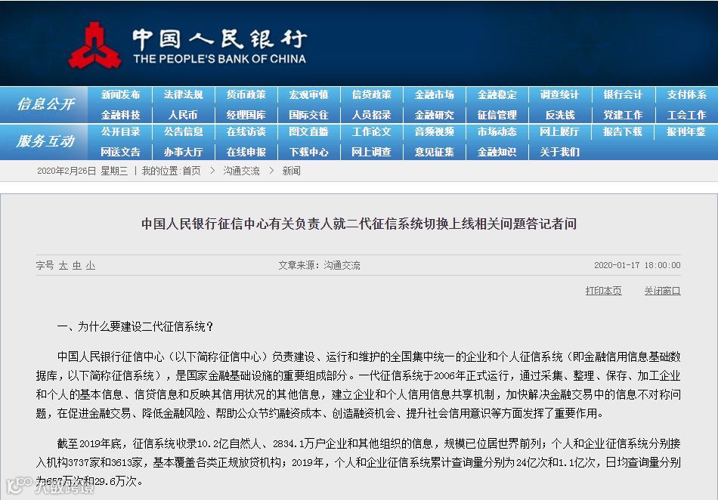Click 在线申报 in service menu

246,152
